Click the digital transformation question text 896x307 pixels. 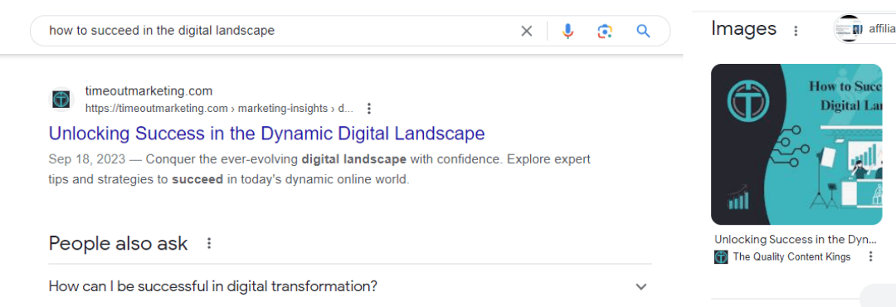(213, 286)
